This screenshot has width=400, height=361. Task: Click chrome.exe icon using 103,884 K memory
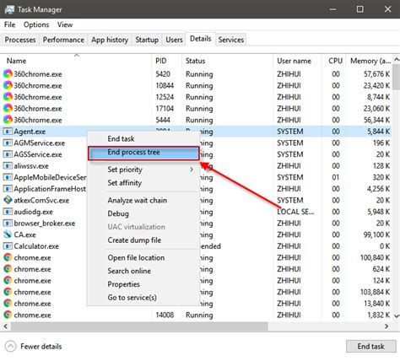click(8, 292)
